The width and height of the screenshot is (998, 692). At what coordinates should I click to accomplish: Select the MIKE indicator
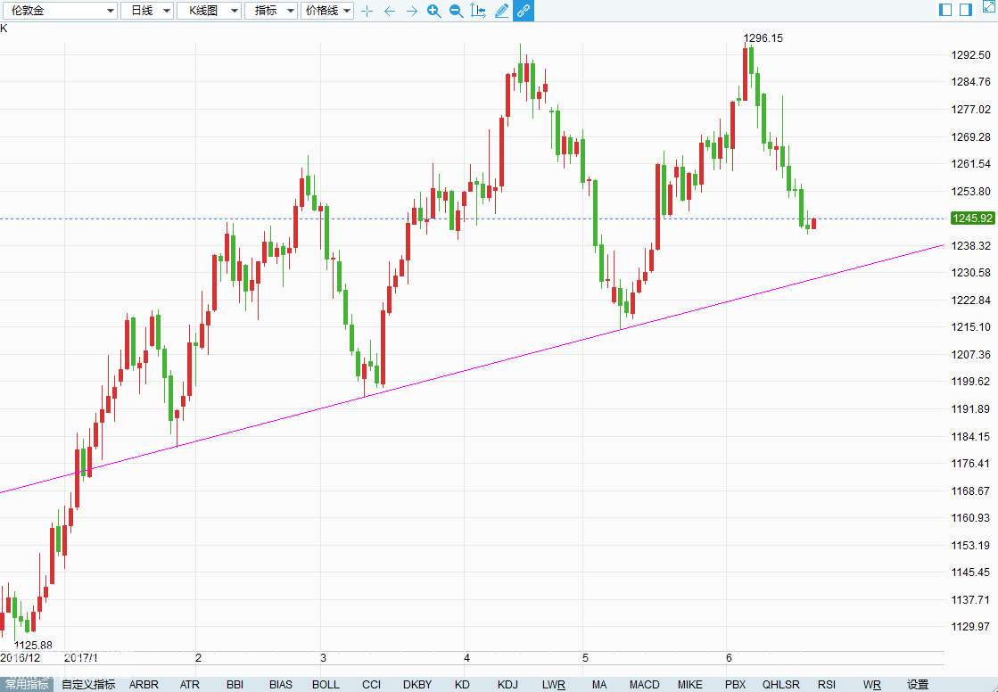pyautogui.click(x=690, y=684)
